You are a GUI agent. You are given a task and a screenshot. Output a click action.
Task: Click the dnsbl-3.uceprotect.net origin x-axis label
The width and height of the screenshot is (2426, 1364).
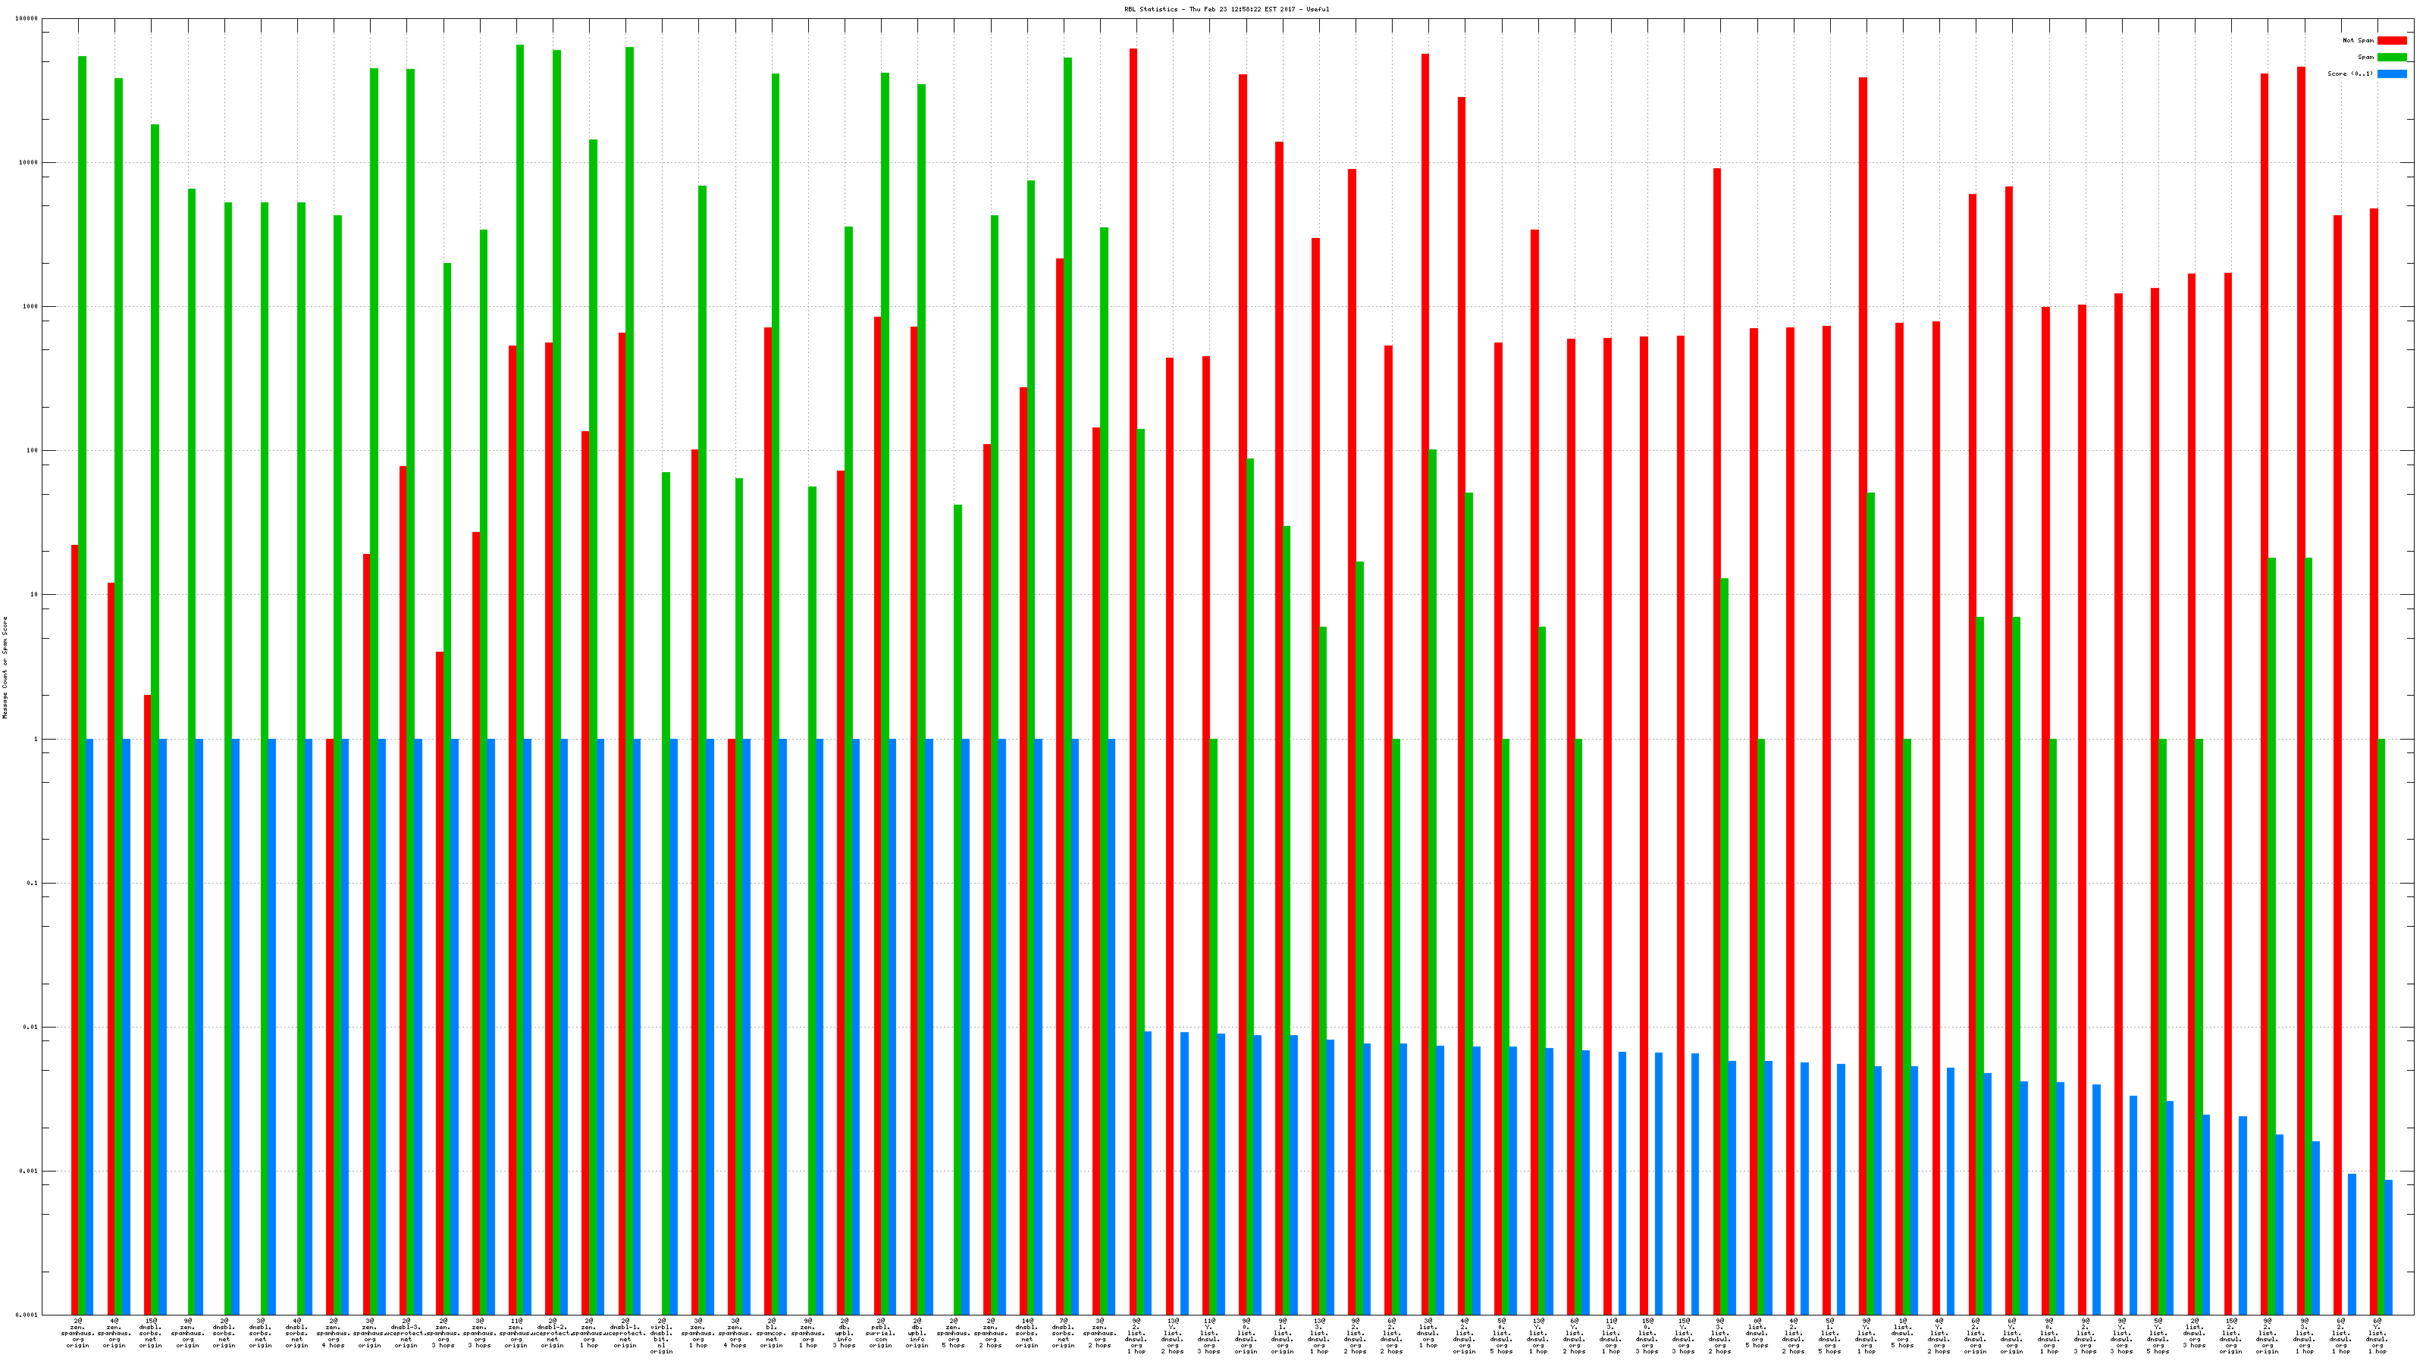coord(406,1333)
